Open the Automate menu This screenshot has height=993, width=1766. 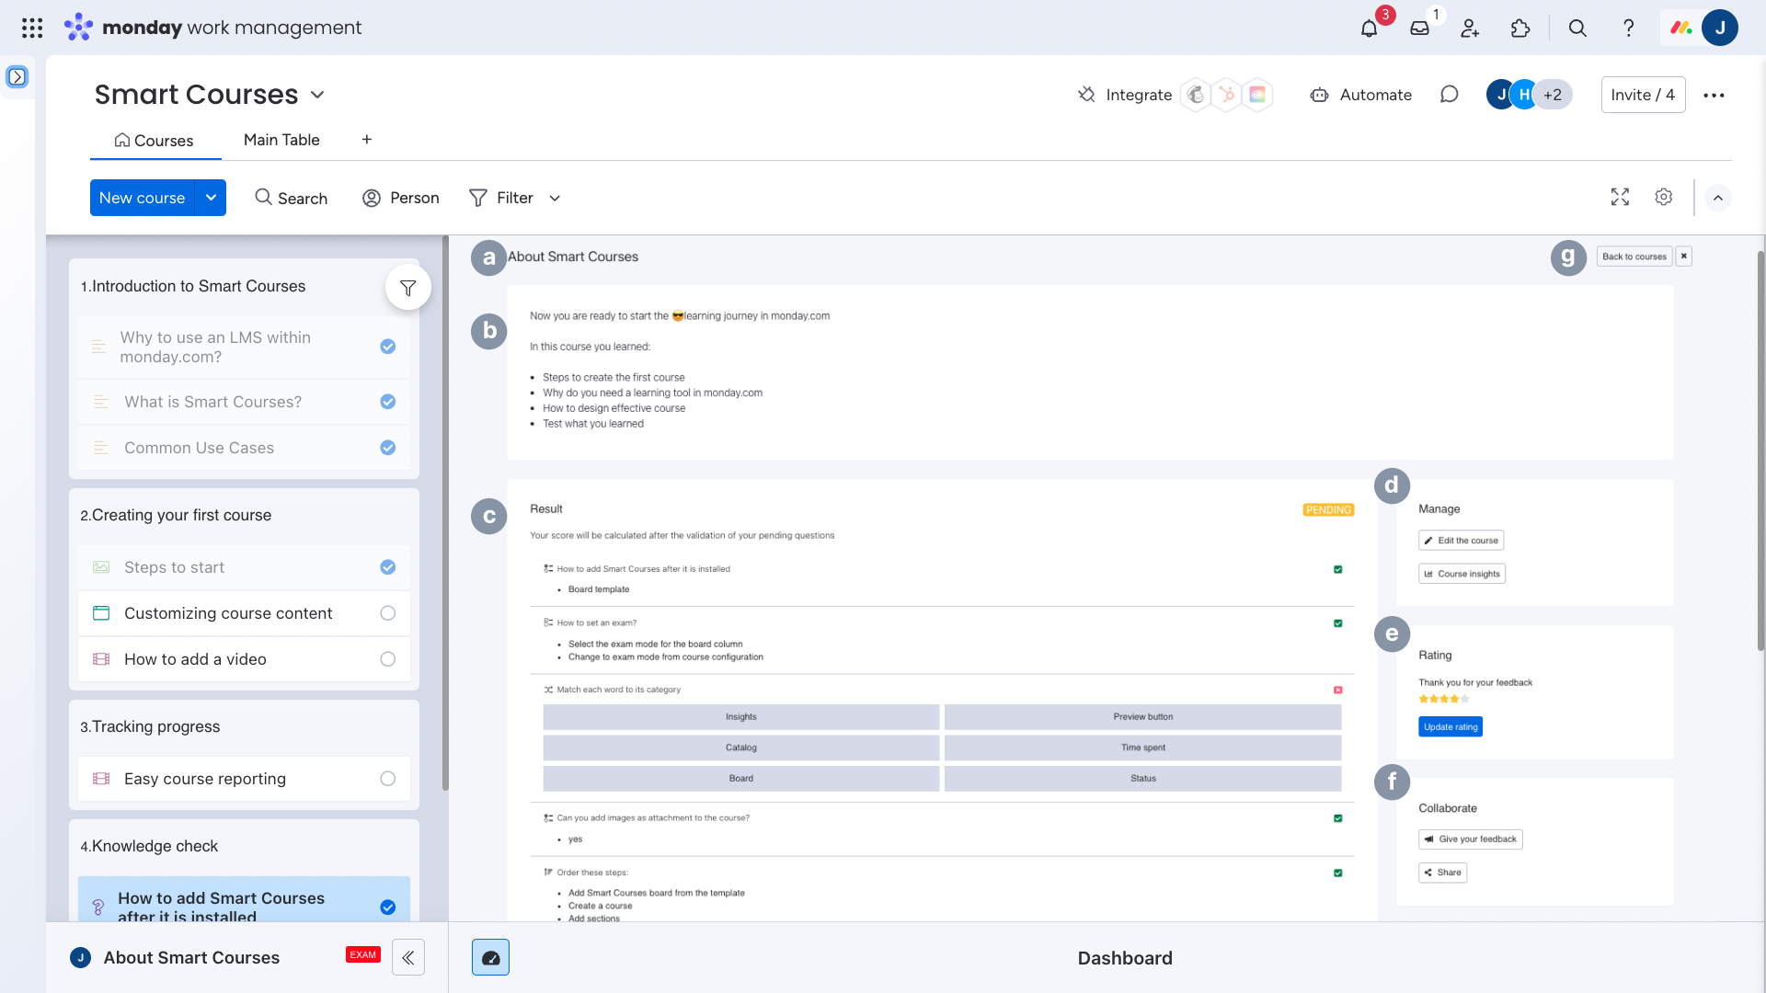(1361, 95)
